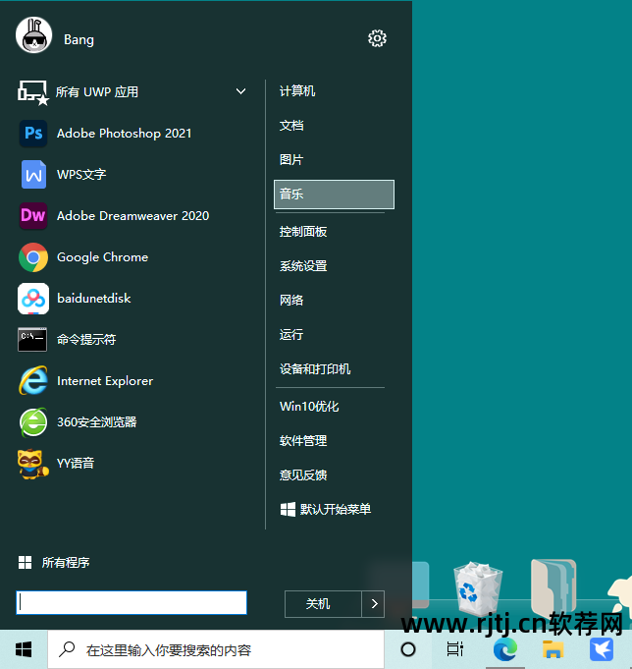Viewport: 632px width, 669px height.
Task: Click the Windows Start button on taskbar
Action: pos(24,649)
